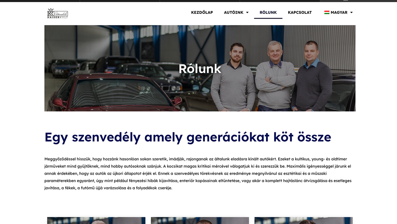This screenshot has height=224, width=397.
Task: Click the heading about generációkat
Action: (188, 137)
